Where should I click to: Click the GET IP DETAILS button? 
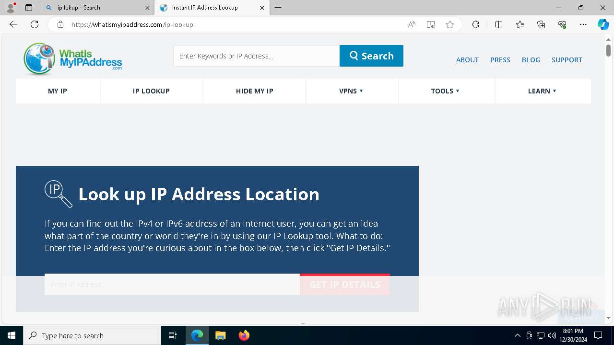pyautogui.click(x=345, y=285)
